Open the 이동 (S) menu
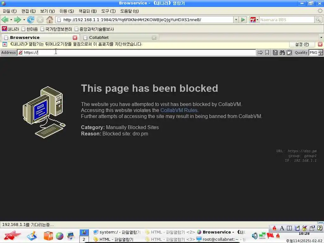 (66, 11)
